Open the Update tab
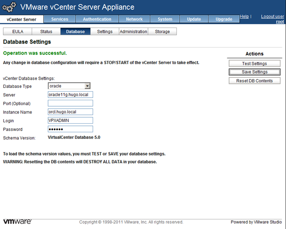 194,19
